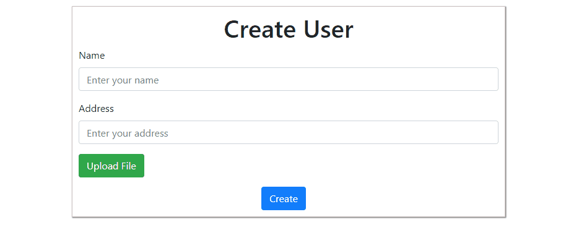Image resolution: width=579 pixels, height=251 pixels.
Task: Click the text field above Upload File
Action: pyautogui.click(x=288, y=133)
